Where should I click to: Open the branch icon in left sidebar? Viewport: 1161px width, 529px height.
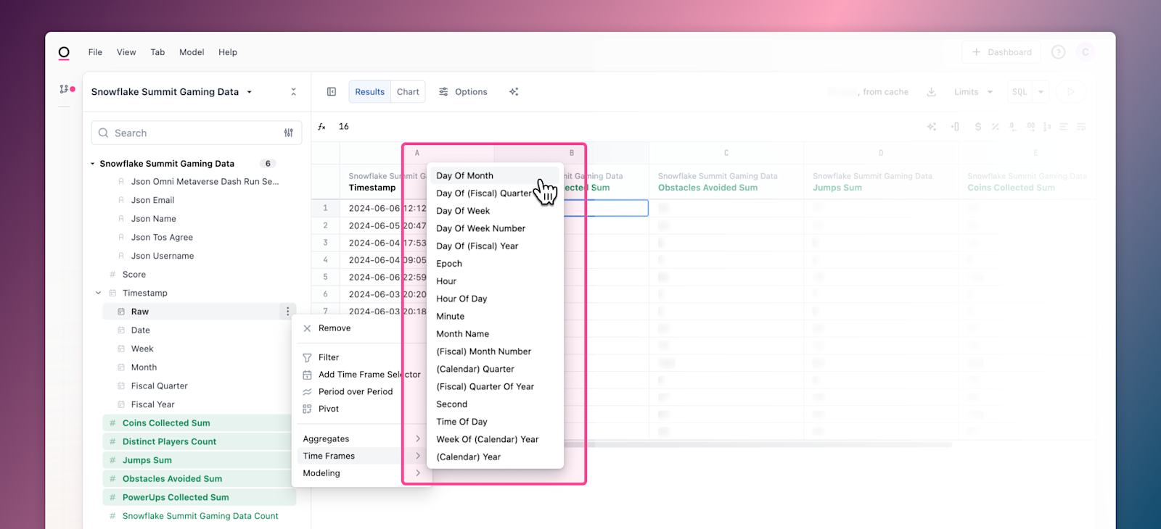(65, 89)
